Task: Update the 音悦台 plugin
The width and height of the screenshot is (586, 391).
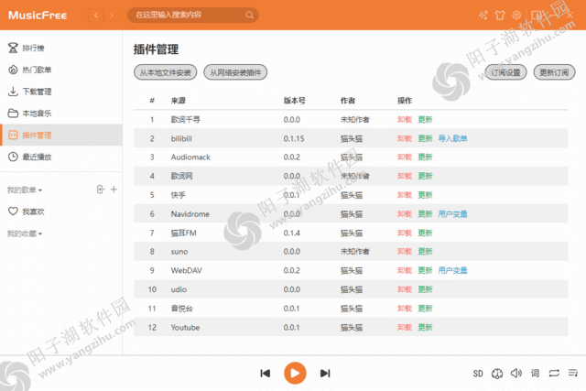Action: [425, 309]
